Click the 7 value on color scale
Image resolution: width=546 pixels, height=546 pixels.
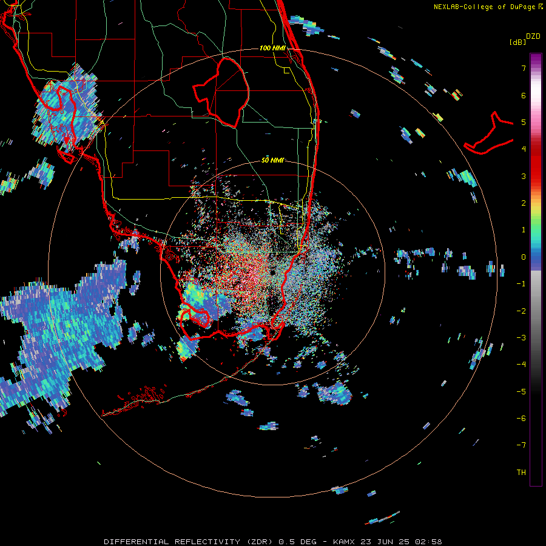[x=524, y=68]
